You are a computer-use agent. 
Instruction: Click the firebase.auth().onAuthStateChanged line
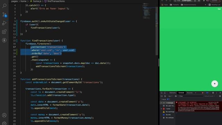coord(49,21)
